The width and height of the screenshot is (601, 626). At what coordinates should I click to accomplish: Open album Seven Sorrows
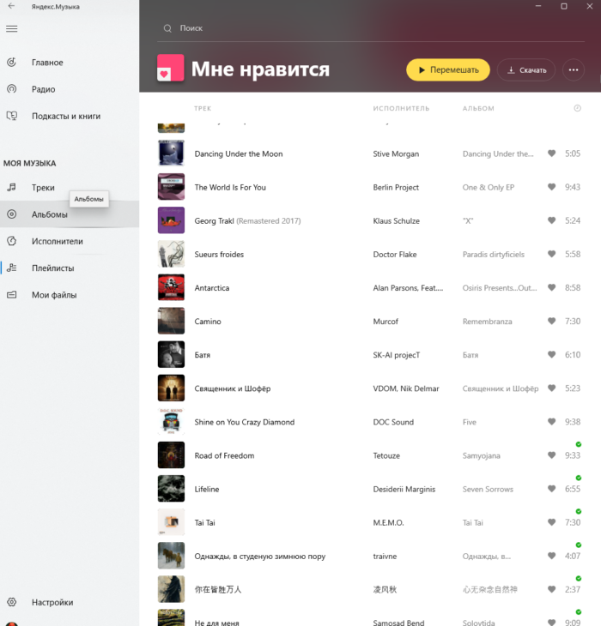point(488,489)
